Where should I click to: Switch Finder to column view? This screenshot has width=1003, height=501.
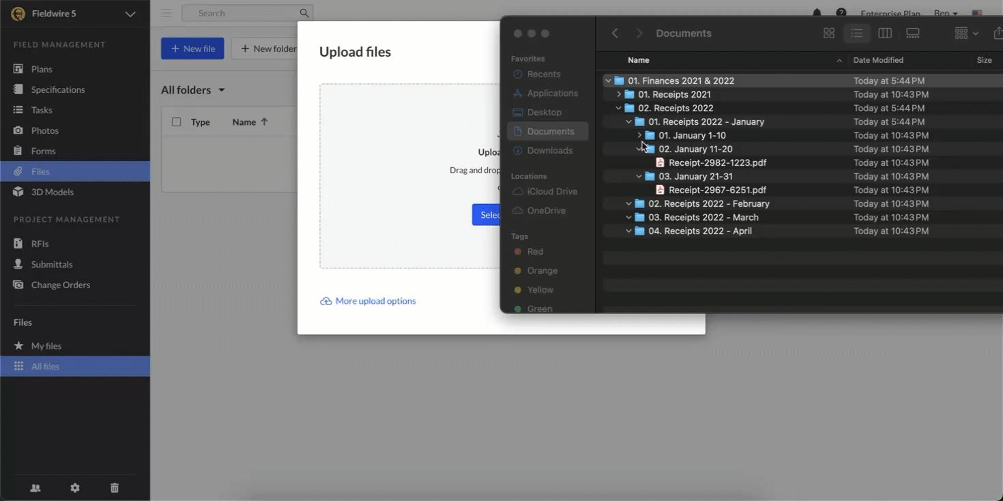[x=885, y=33]
